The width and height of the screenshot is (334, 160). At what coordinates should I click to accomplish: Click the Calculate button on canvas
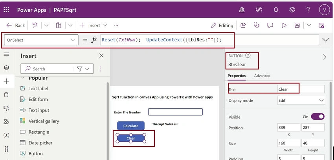(x=131, y=126)
